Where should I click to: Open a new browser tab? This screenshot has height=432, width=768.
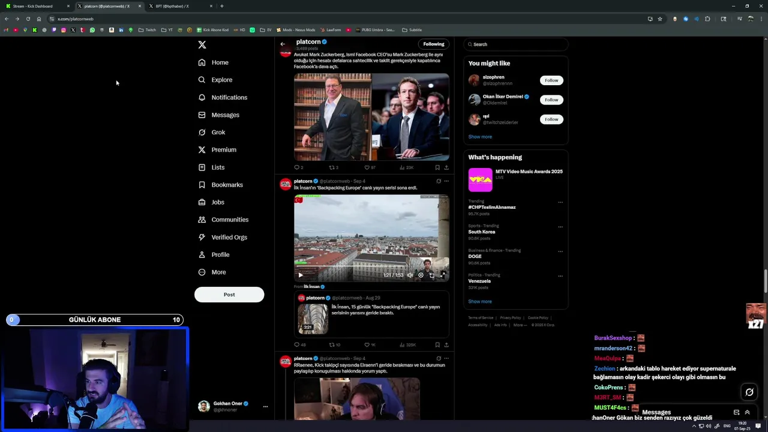pyautogui.click(x=222, y=6)
